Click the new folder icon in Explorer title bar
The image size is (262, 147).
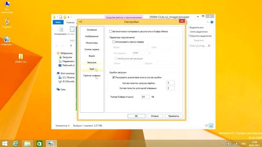[65, 17]
